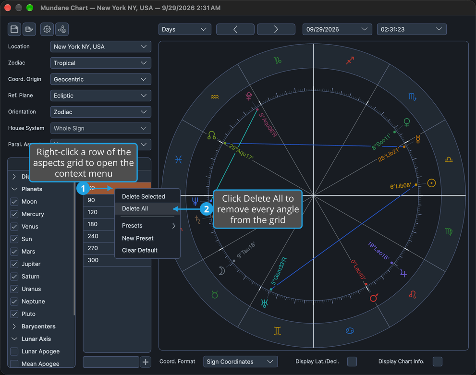This screenshot has width=476, height=375.
Task: Toggle the Venus checkbox
Action: (14, 226)
